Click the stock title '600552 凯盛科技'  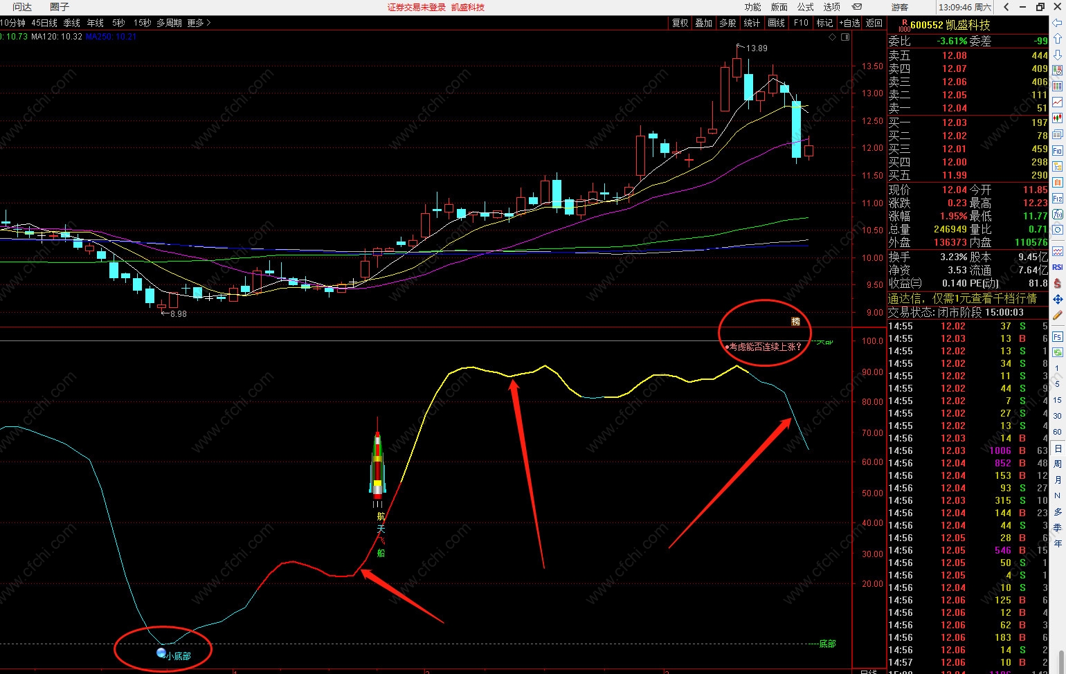[950, 25]
